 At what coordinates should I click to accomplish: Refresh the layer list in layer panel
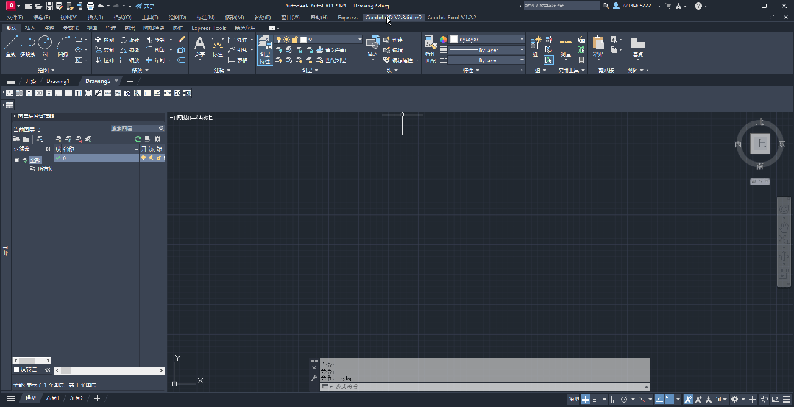(x=138, y=139)
